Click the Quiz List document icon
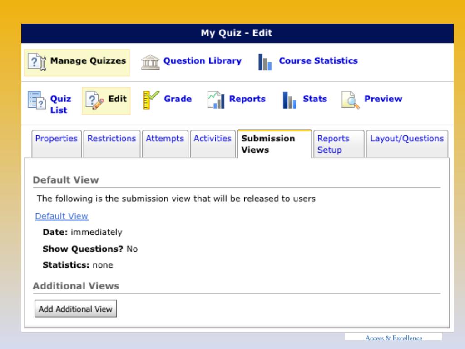465x349 pixels. [37, 100]
